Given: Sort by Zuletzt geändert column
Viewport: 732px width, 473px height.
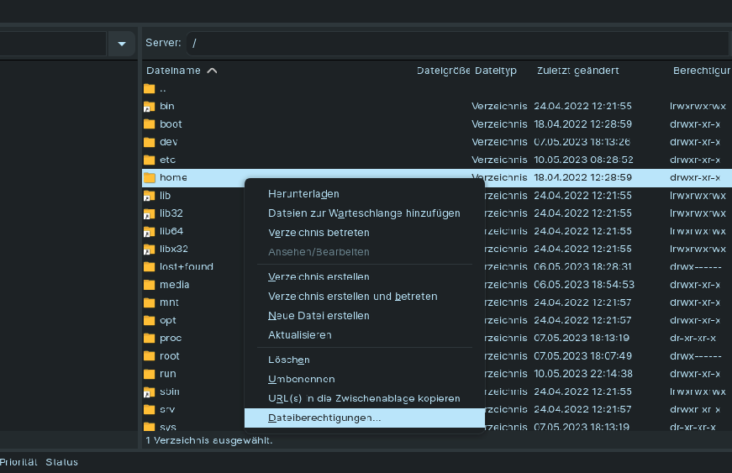Looking at the screenshot, I should [577, 71].
